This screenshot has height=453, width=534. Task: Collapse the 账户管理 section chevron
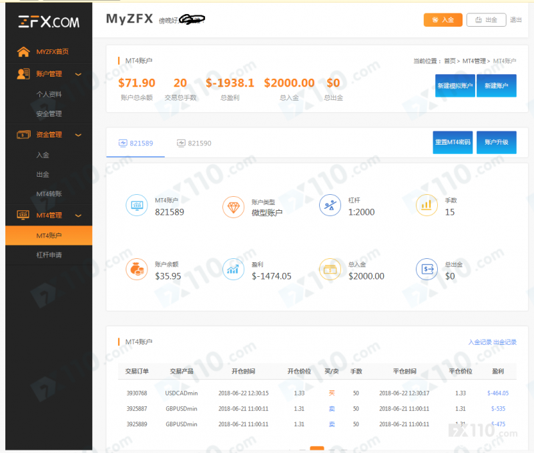[78, 75]
